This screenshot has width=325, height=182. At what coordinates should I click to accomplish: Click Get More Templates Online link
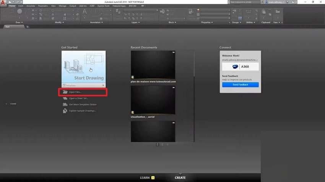point(83,105)
